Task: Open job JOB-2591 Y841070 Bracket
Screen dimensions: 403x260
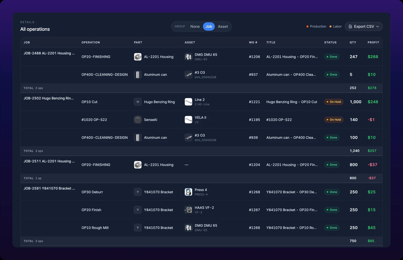Action: click(x=49, y=188)
